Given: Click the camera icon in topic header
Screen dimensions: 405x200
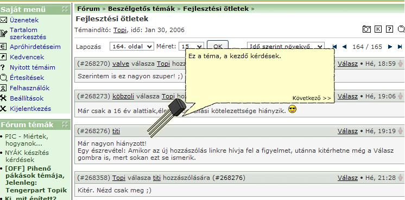Looking at the screenshot, I should click(366, 29).
